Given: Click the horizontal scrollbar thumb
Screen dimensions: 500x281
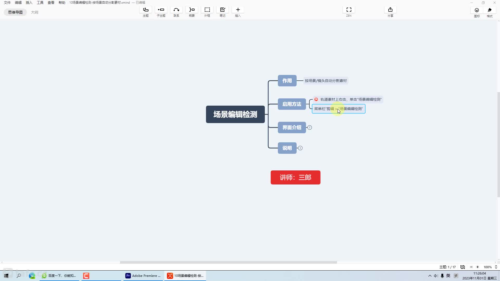Looking at the screenshot, I should [228, 262].
